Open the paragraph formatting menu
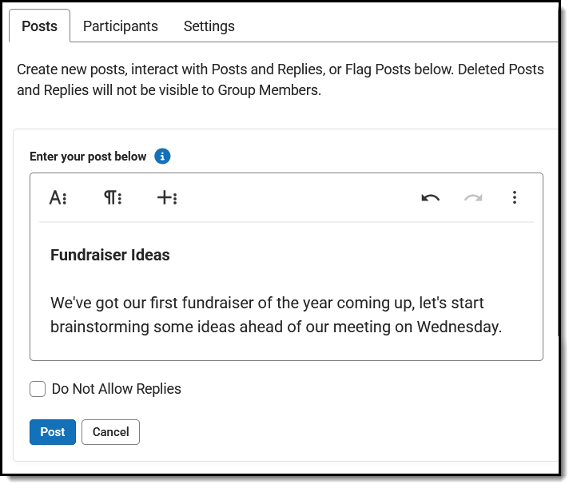 pos(112,198)
